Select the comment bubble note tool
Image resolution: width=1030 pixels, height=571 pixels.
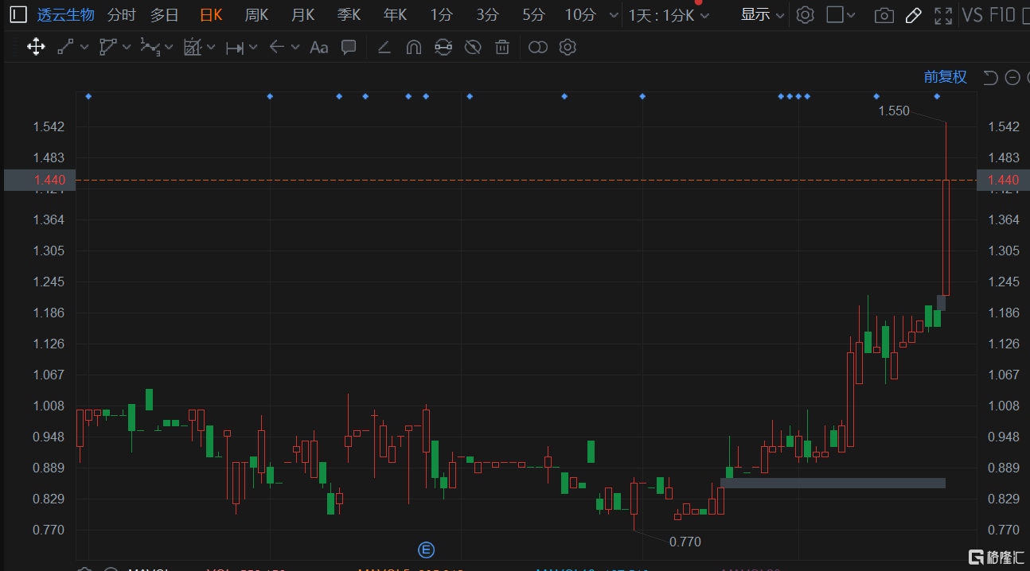[349, 47]
